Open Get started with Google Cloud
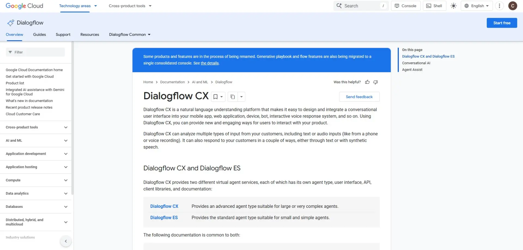This screenshot has width=523, height=250. (30, 76)
